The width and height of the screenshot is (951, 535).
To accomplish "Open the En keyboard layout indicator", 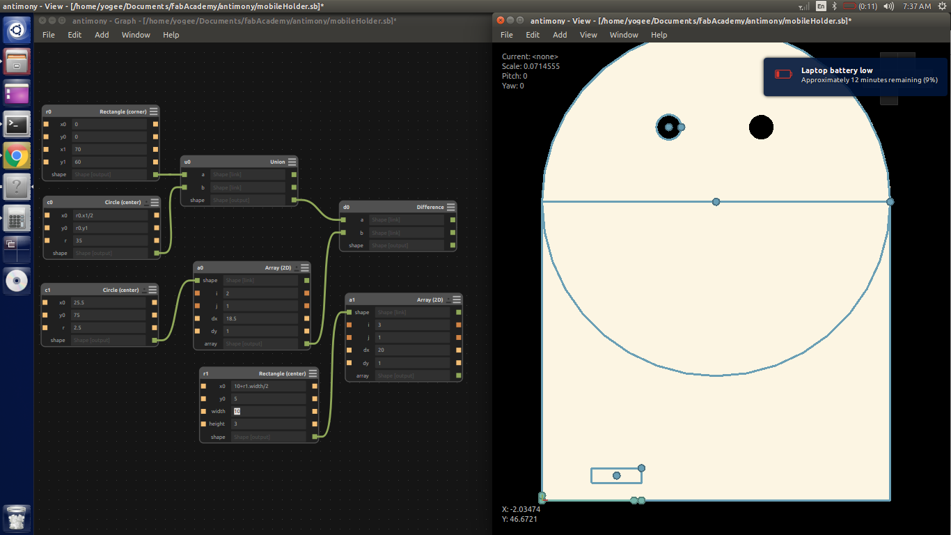I will coord(821,6).
